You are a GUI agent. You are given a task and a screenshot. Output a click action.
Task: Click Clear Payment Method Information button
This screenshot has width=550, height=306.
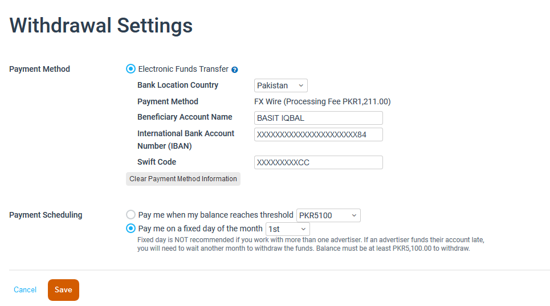[183, 179]
